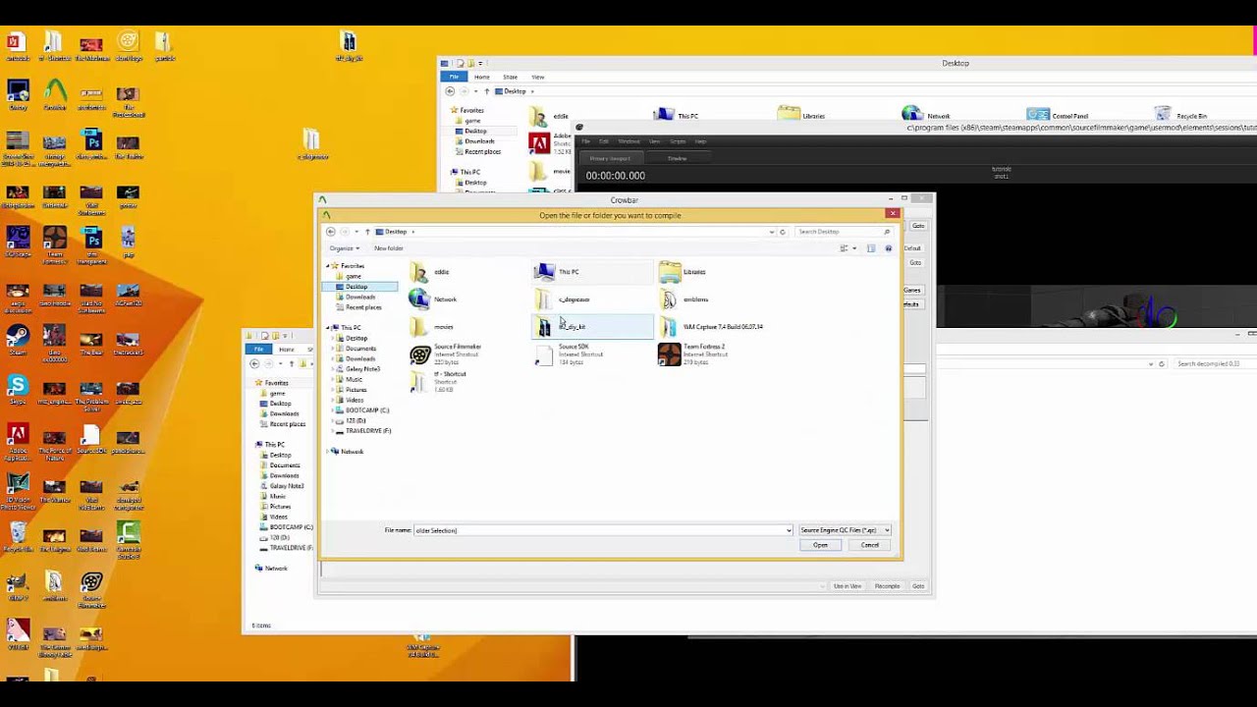Select the eddie user folder in the open dialog
1257x707 pixels.
pyautogui.click(x=430, y=272)
